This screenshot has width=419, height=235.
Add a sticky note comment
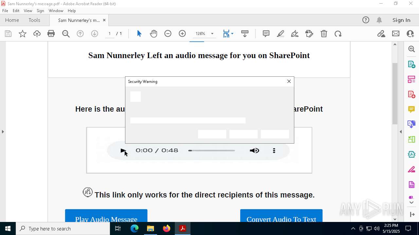pos(266,34)
